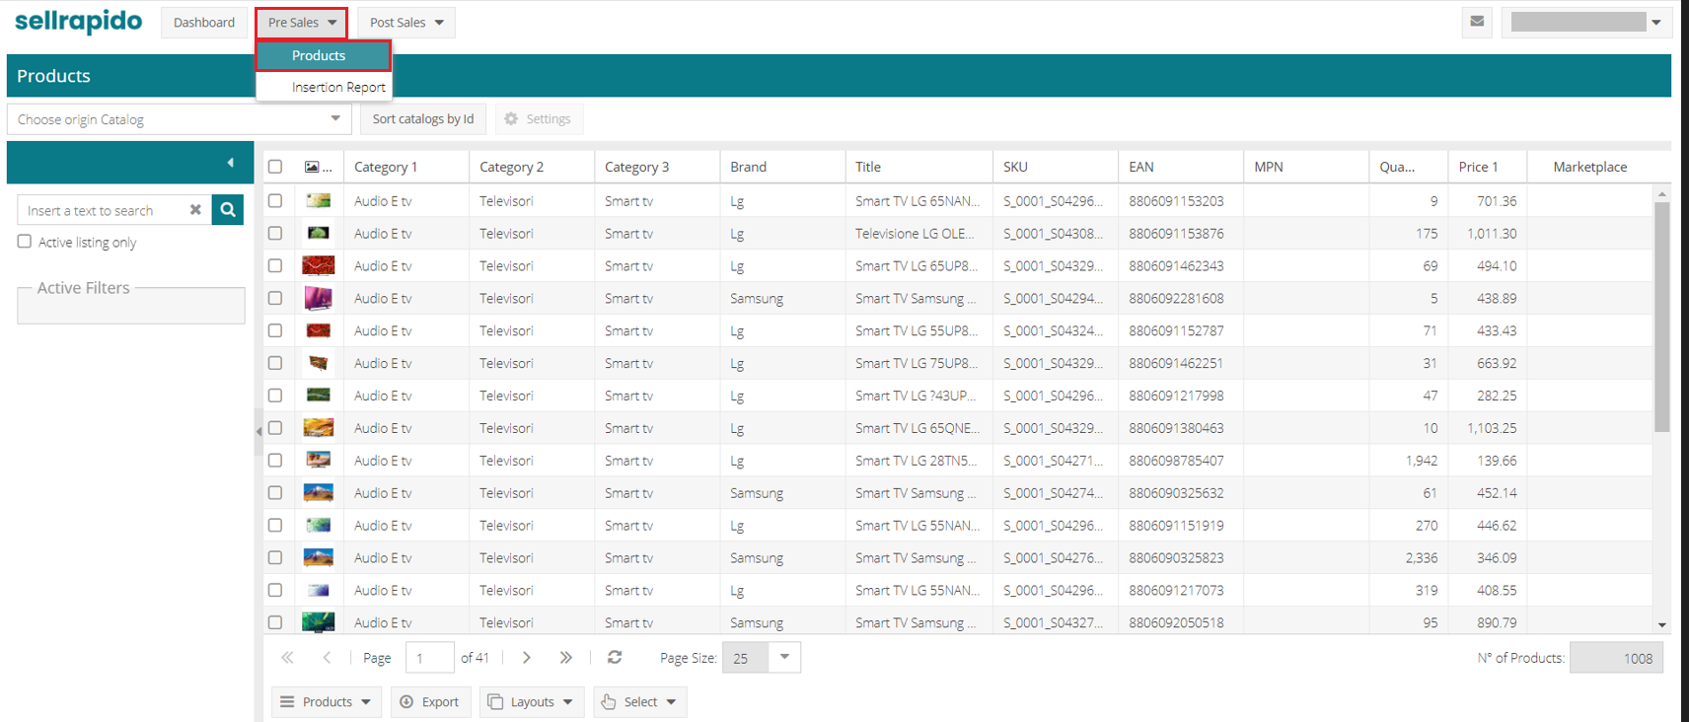The image size is (1689, 722).
Task: Sort by the Brand column header
Action: [x=782, y=167]
